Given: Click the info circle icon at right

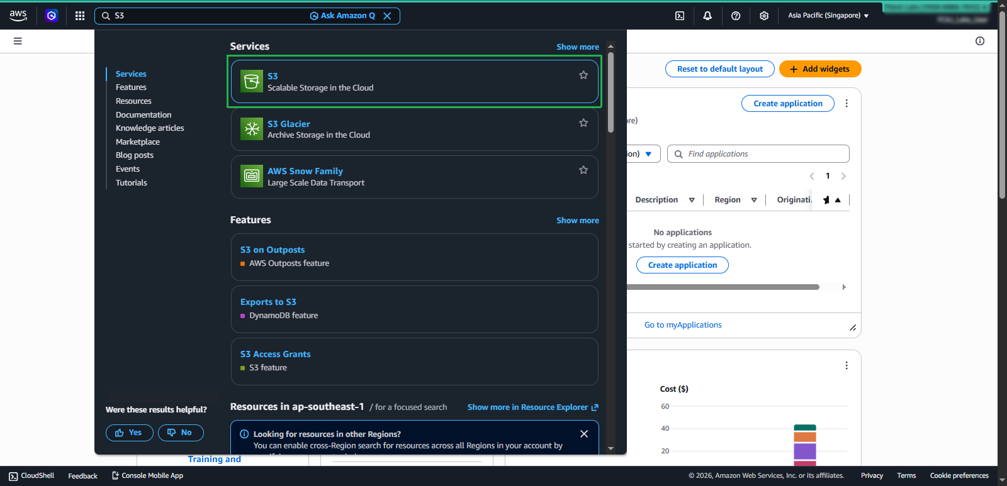Looking at the screenshot, I should point(980,41).
